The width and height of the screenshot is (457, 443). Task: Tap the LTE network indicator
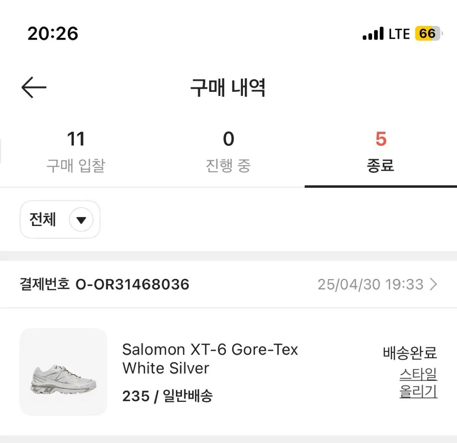[399, 34]
